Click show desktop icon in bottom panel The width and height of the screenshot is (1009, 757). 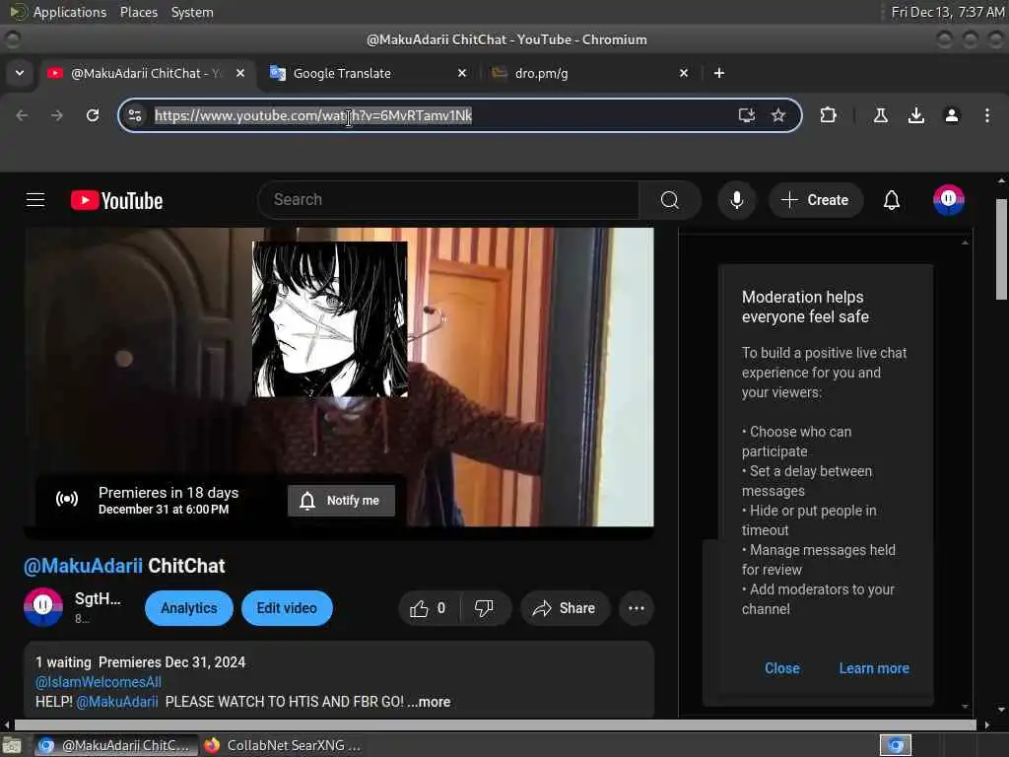tap(12, 745)
